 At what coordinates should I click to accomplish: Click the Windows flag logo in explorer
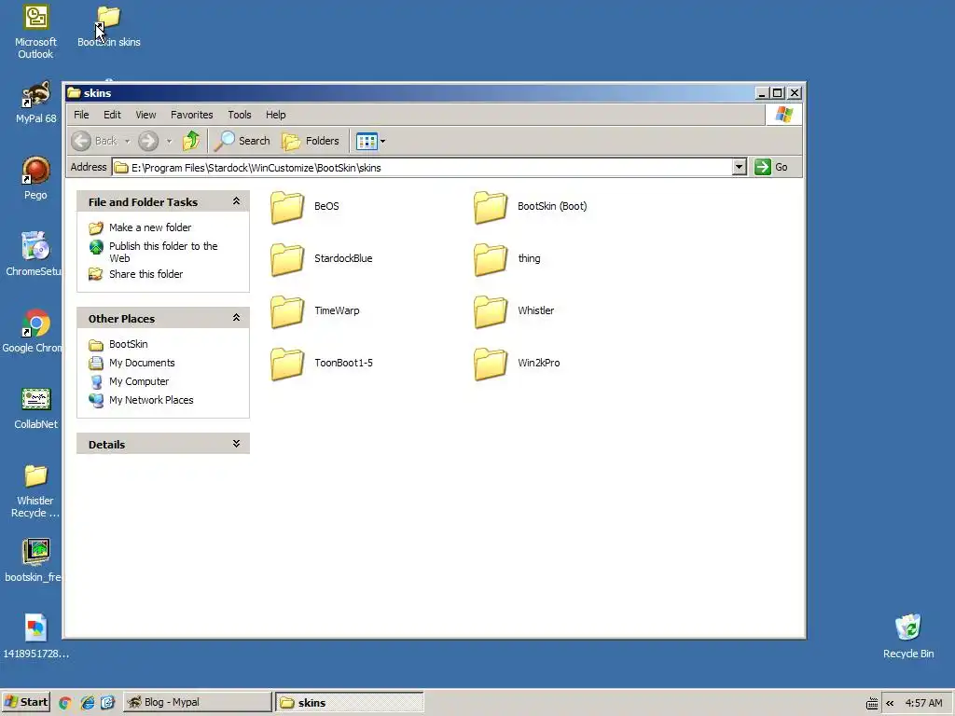pyautogui.click(x=783, y=115)
